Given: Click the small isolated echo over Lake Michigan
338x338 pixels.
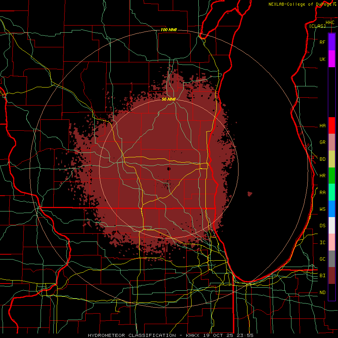Looking at the screenshot, I should [x=250, y=193].
